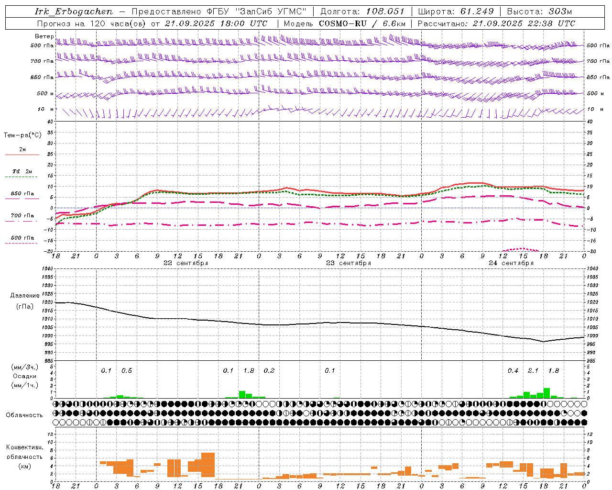Click the 22 сентября date label
This screenshot has height=490, width=612.
186,263
